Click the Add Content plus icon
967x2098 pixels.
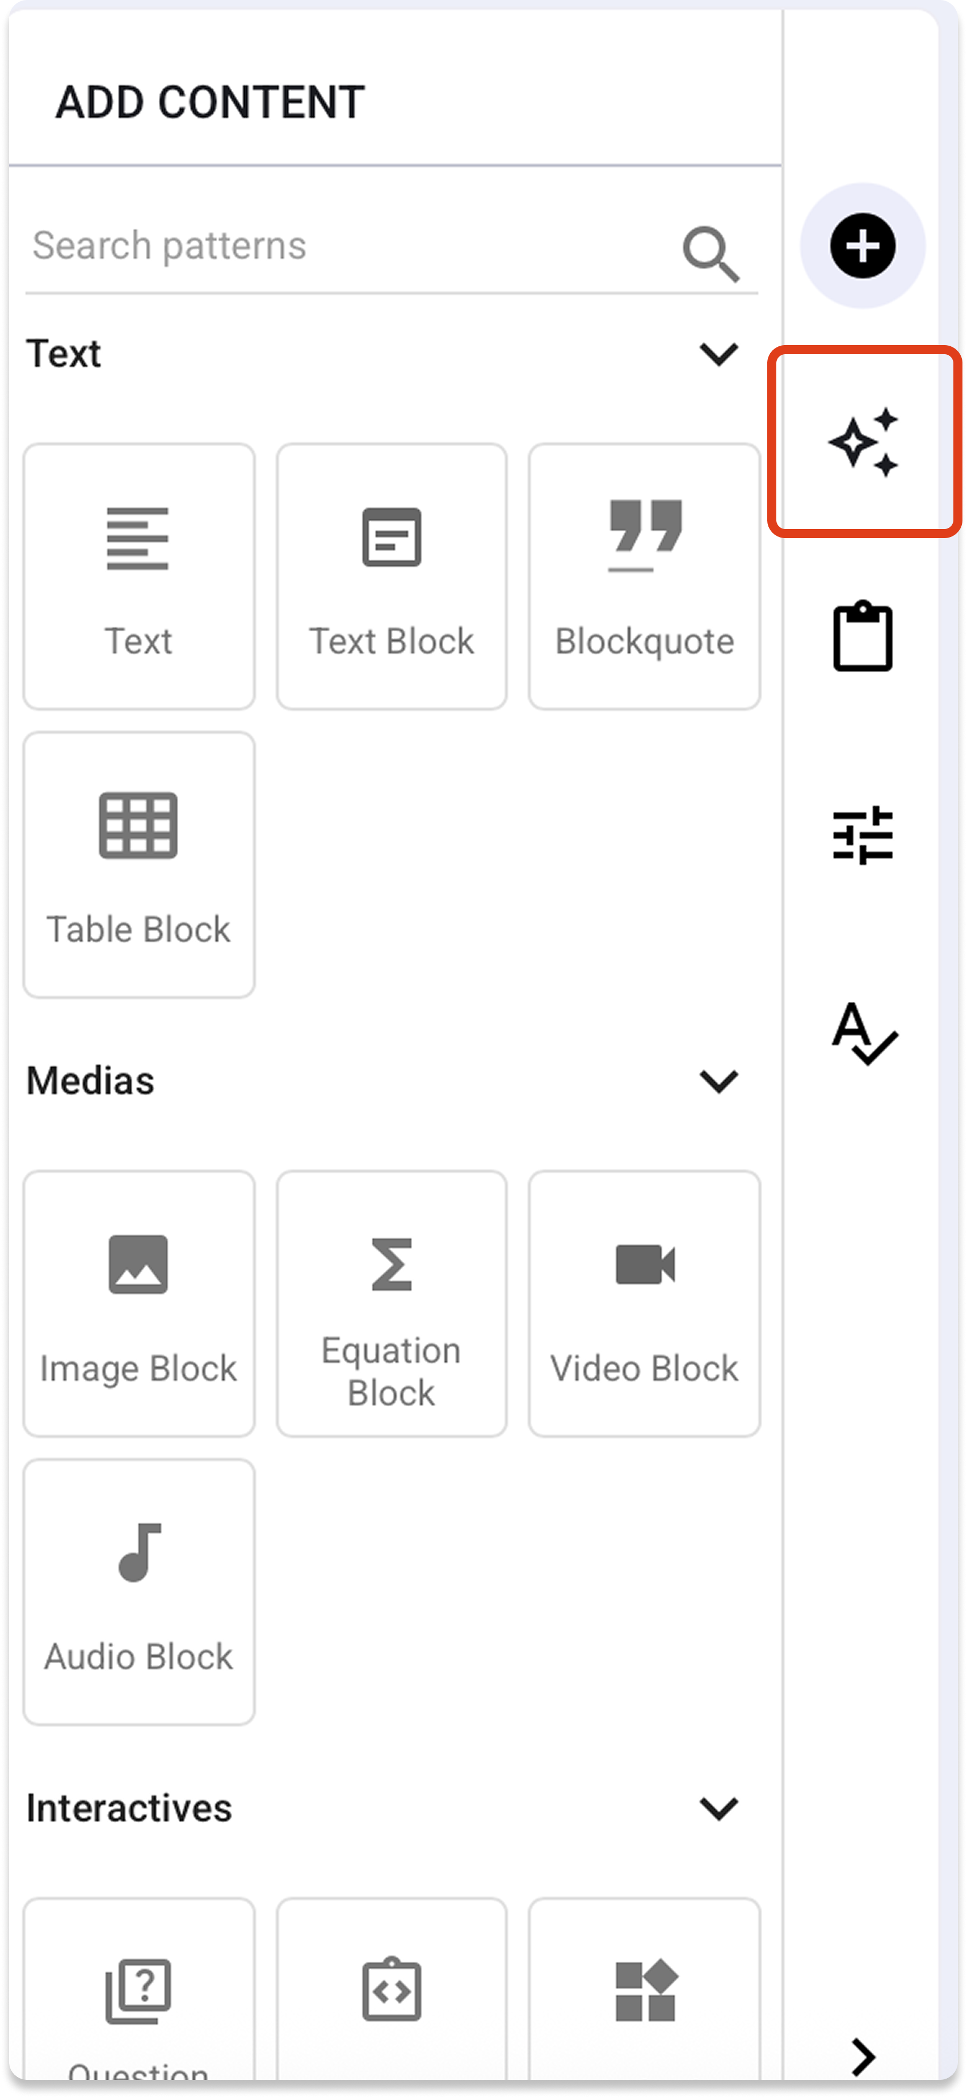click(x=863, y=246)
